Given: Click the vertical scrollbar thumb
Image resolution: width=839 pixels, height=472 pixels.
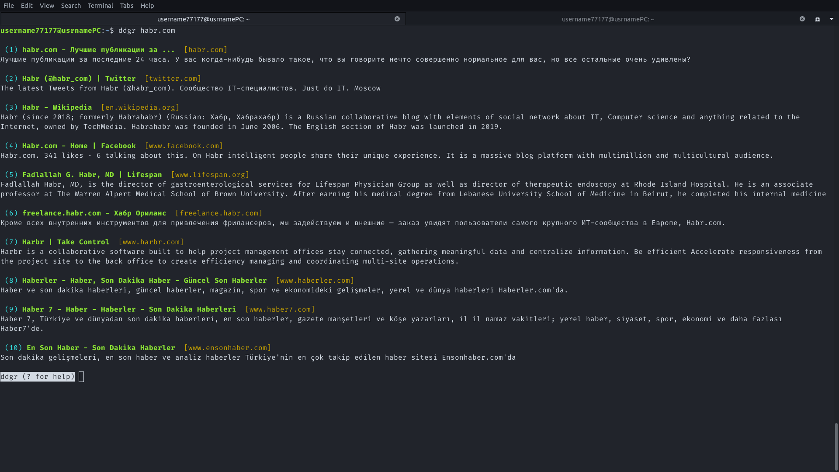Looking at the screenshot, I should pos(836,446).
